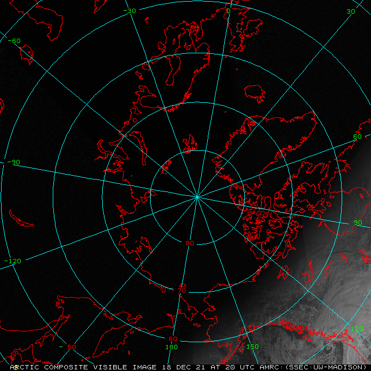Viewport: 371px width, 371px height.
Task: Click the -30 longitude label
Action: pyautogui.click(x=129, y=11)
